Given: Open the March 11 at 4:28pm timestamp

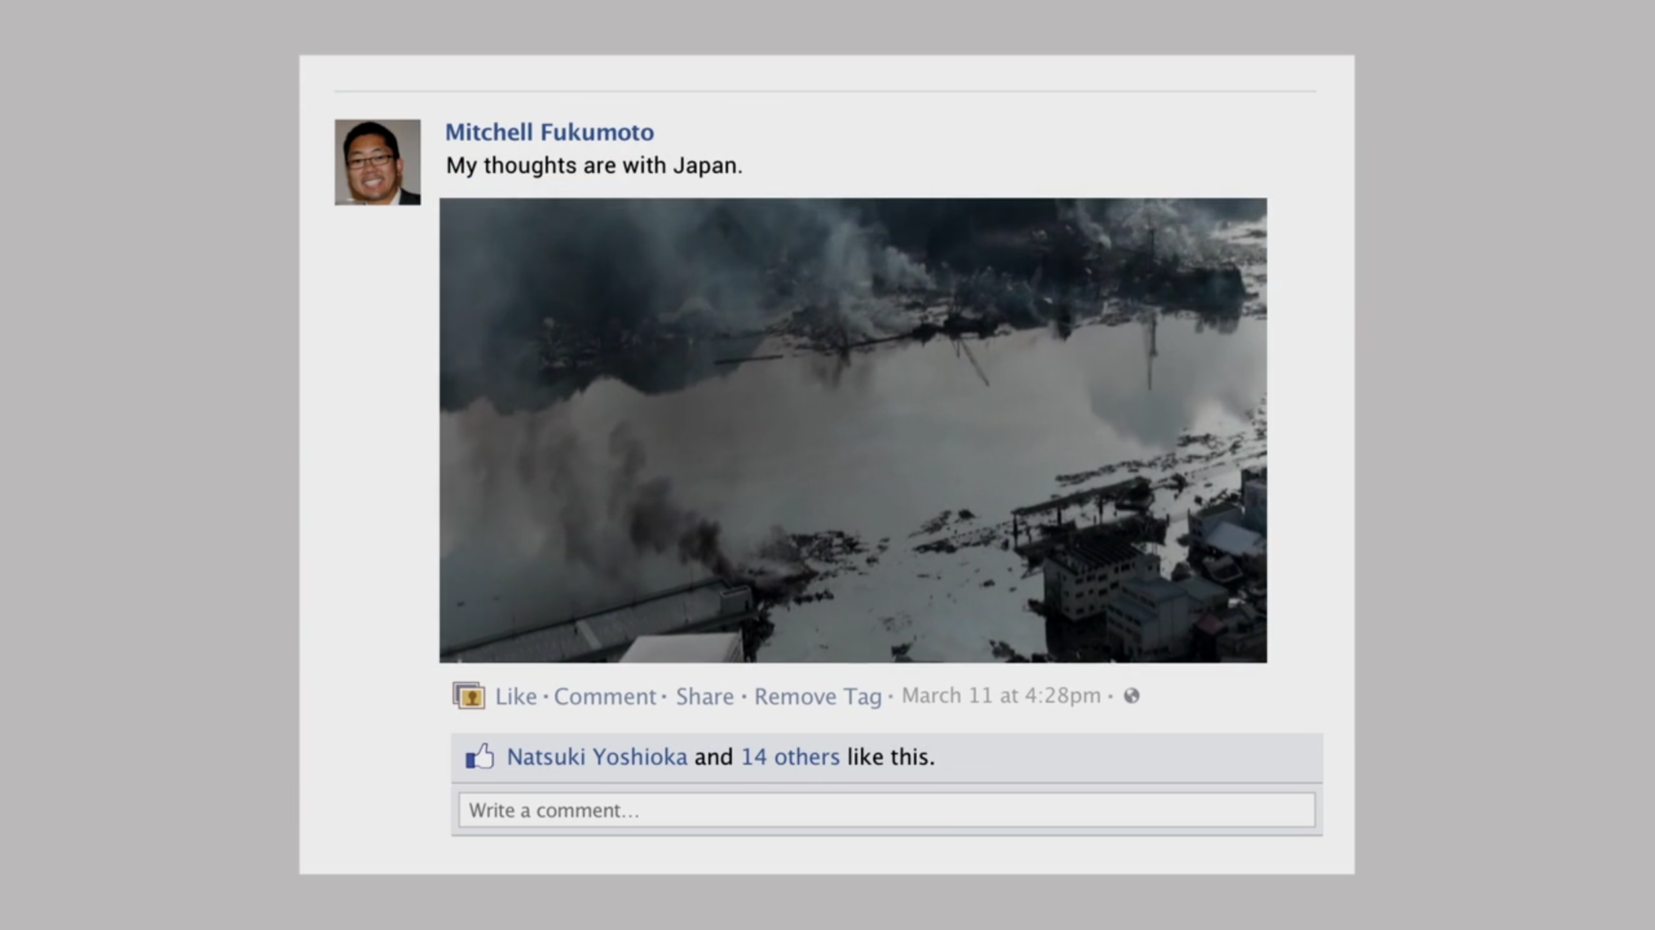Looking at the screenshot, I should click(x=1001, y=696).
